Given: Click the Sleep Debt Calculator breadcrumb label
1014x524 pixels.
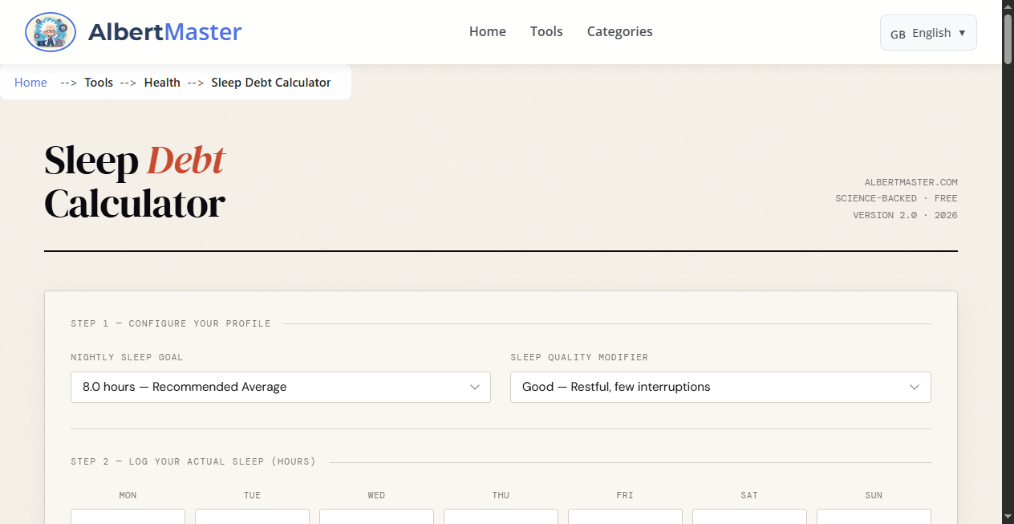Looking at the screenshot, I should tap(270, 82).
